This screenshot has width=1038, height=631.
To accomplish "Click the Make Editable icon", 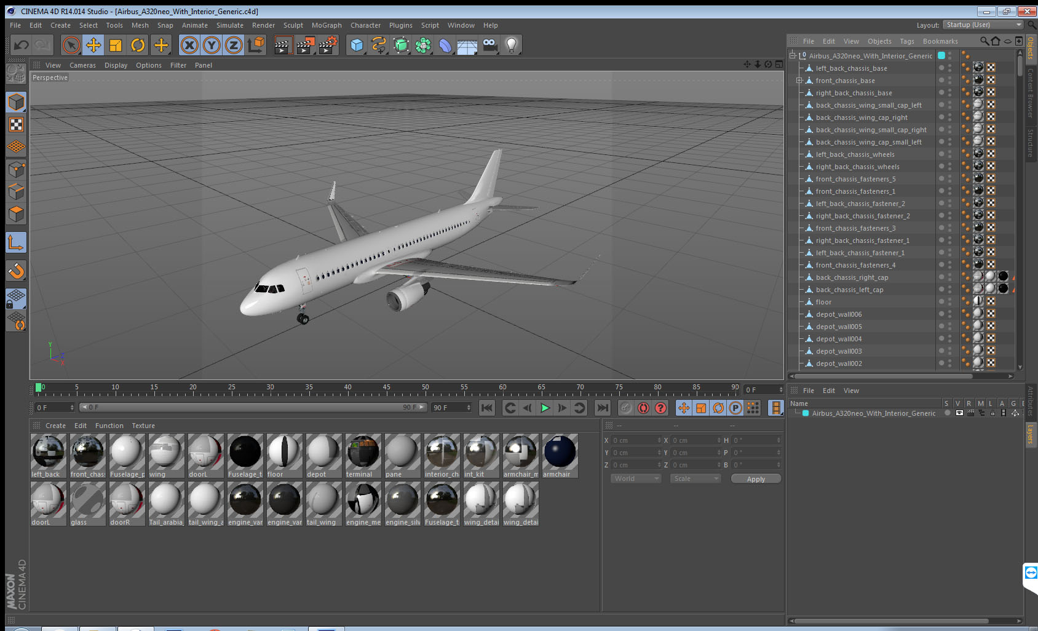I will click(16, 74).
